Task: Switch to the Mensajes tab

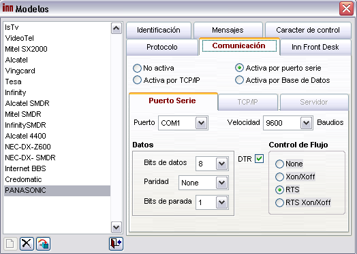Action: point(228,30)
